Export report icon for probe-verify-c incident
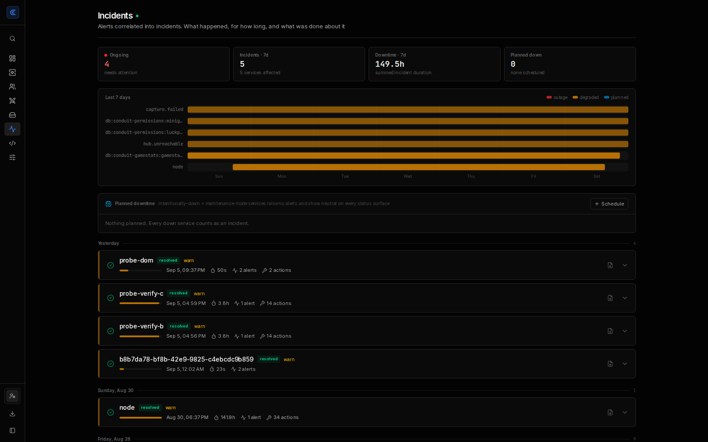708x442 pixels. pos(610,298)
